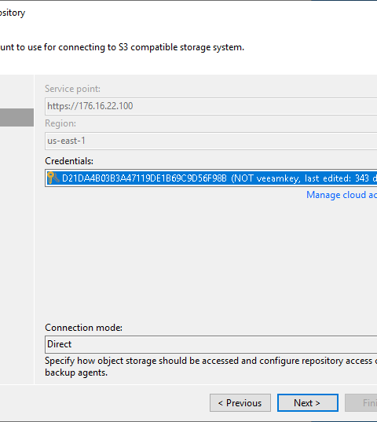Click the wizard title text at top
The width and height of the screenshot is (377, 422).
(x=13, y=13)
